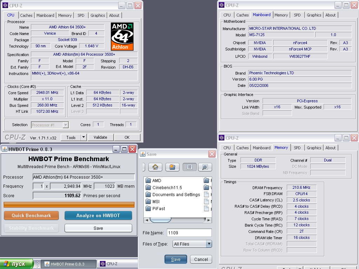
Task: Click the CAS# Latency 2.5 clocks value
Action: (301, 200)
